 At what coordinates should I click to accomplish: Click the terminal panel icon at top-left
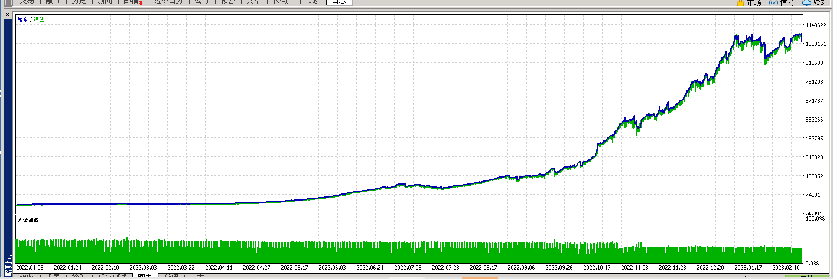pos(8,3)
